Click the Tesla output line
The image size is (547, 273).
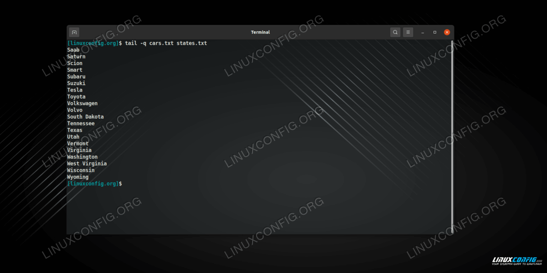[x=75, y=90]
